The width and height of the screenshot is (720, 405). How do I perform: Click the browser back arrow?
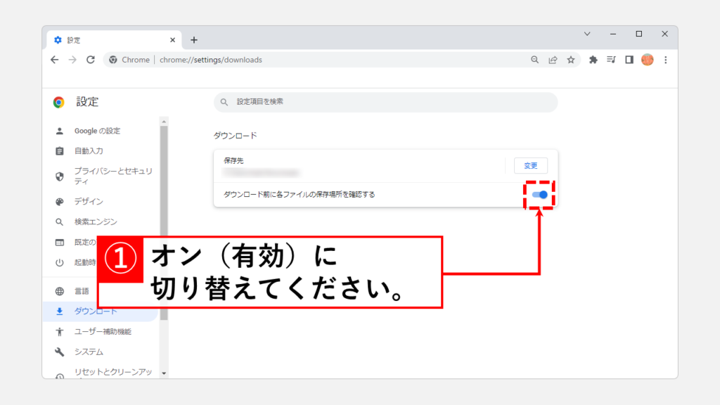pyautogui.click(x=55, y=60)
